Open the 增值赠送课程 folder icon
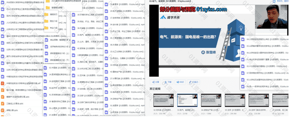290x118 pixels. (x=48, y=8)
